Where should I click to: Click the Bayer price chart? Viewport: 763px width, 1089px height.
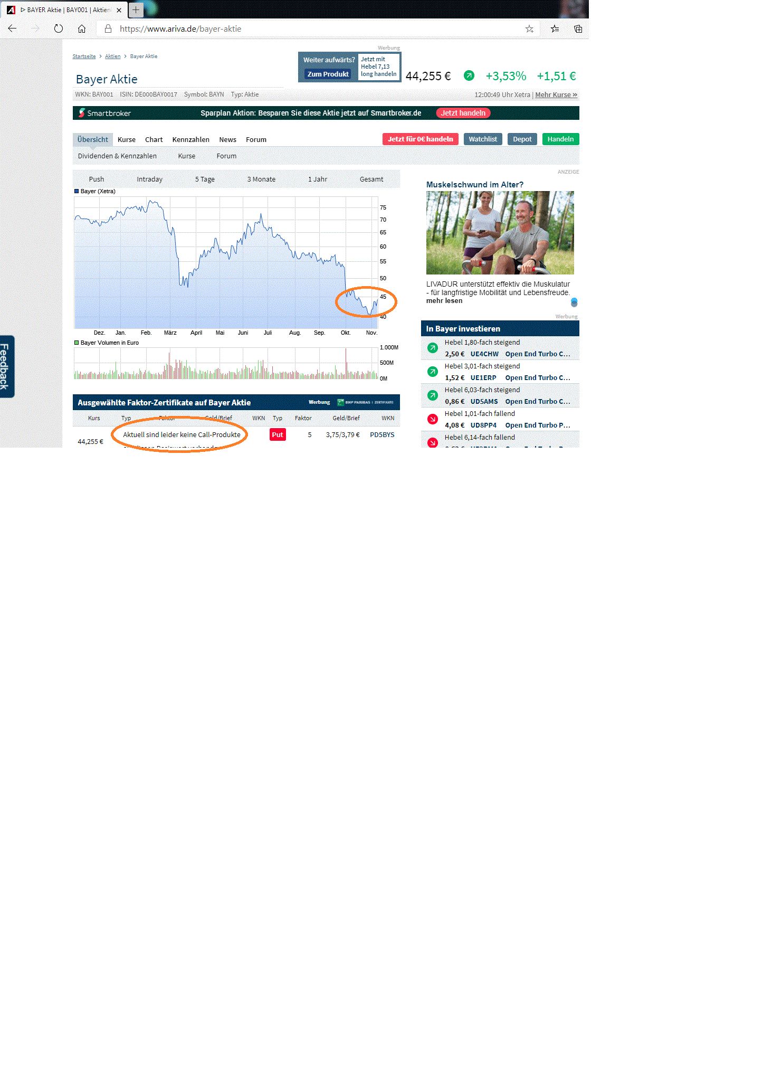tap(226, 262)
